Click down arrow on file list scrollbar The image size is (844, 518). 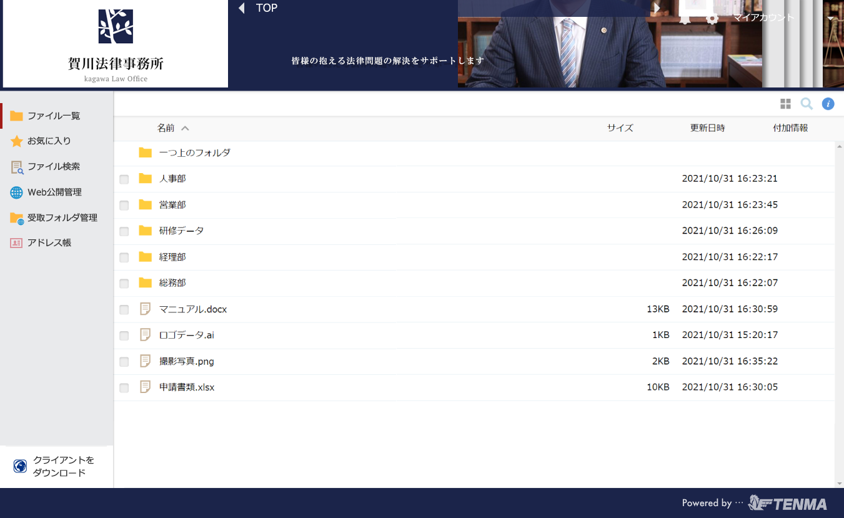(839, 484)
